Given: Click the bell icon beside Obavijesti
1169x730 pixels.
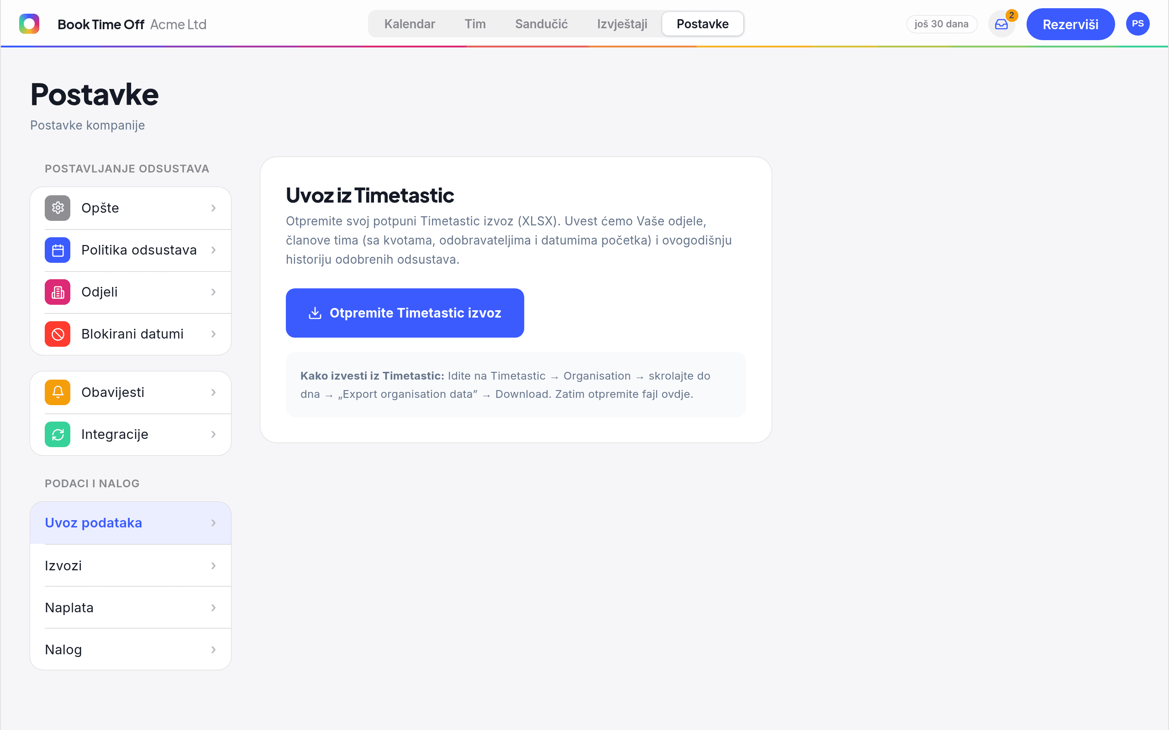Looking at the screenshot, I should [58, 392].
